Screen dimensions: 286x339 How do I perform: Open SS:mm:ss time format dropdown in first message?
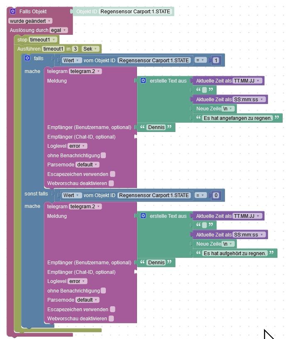pos(249,100)
